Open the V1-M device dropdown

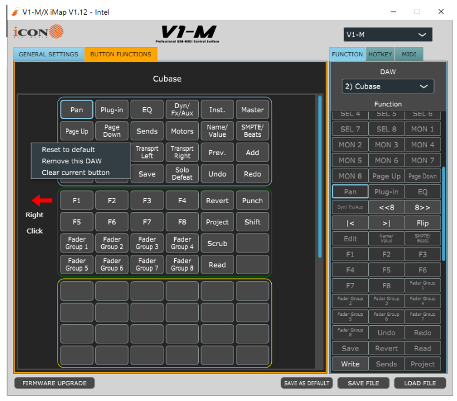click(388, 35)
